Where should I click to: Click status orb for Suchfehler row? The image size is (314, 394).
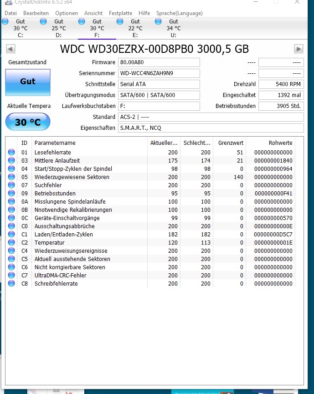point(11,185)
